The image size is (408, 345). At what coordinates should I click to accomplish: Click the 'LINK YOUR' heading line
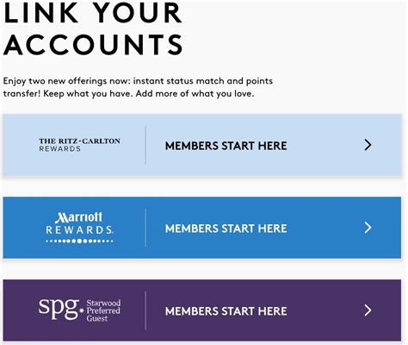click(x=92, y=13)
